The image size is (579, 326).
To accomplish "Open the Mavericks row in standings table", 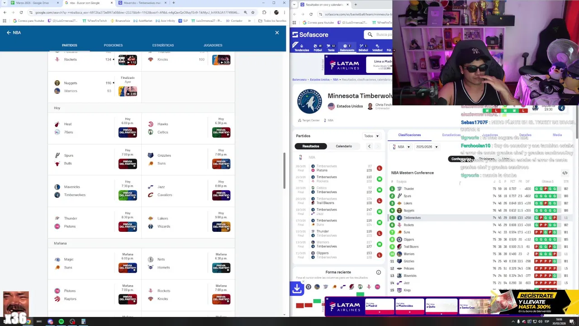I will click(x=479, y=276).
